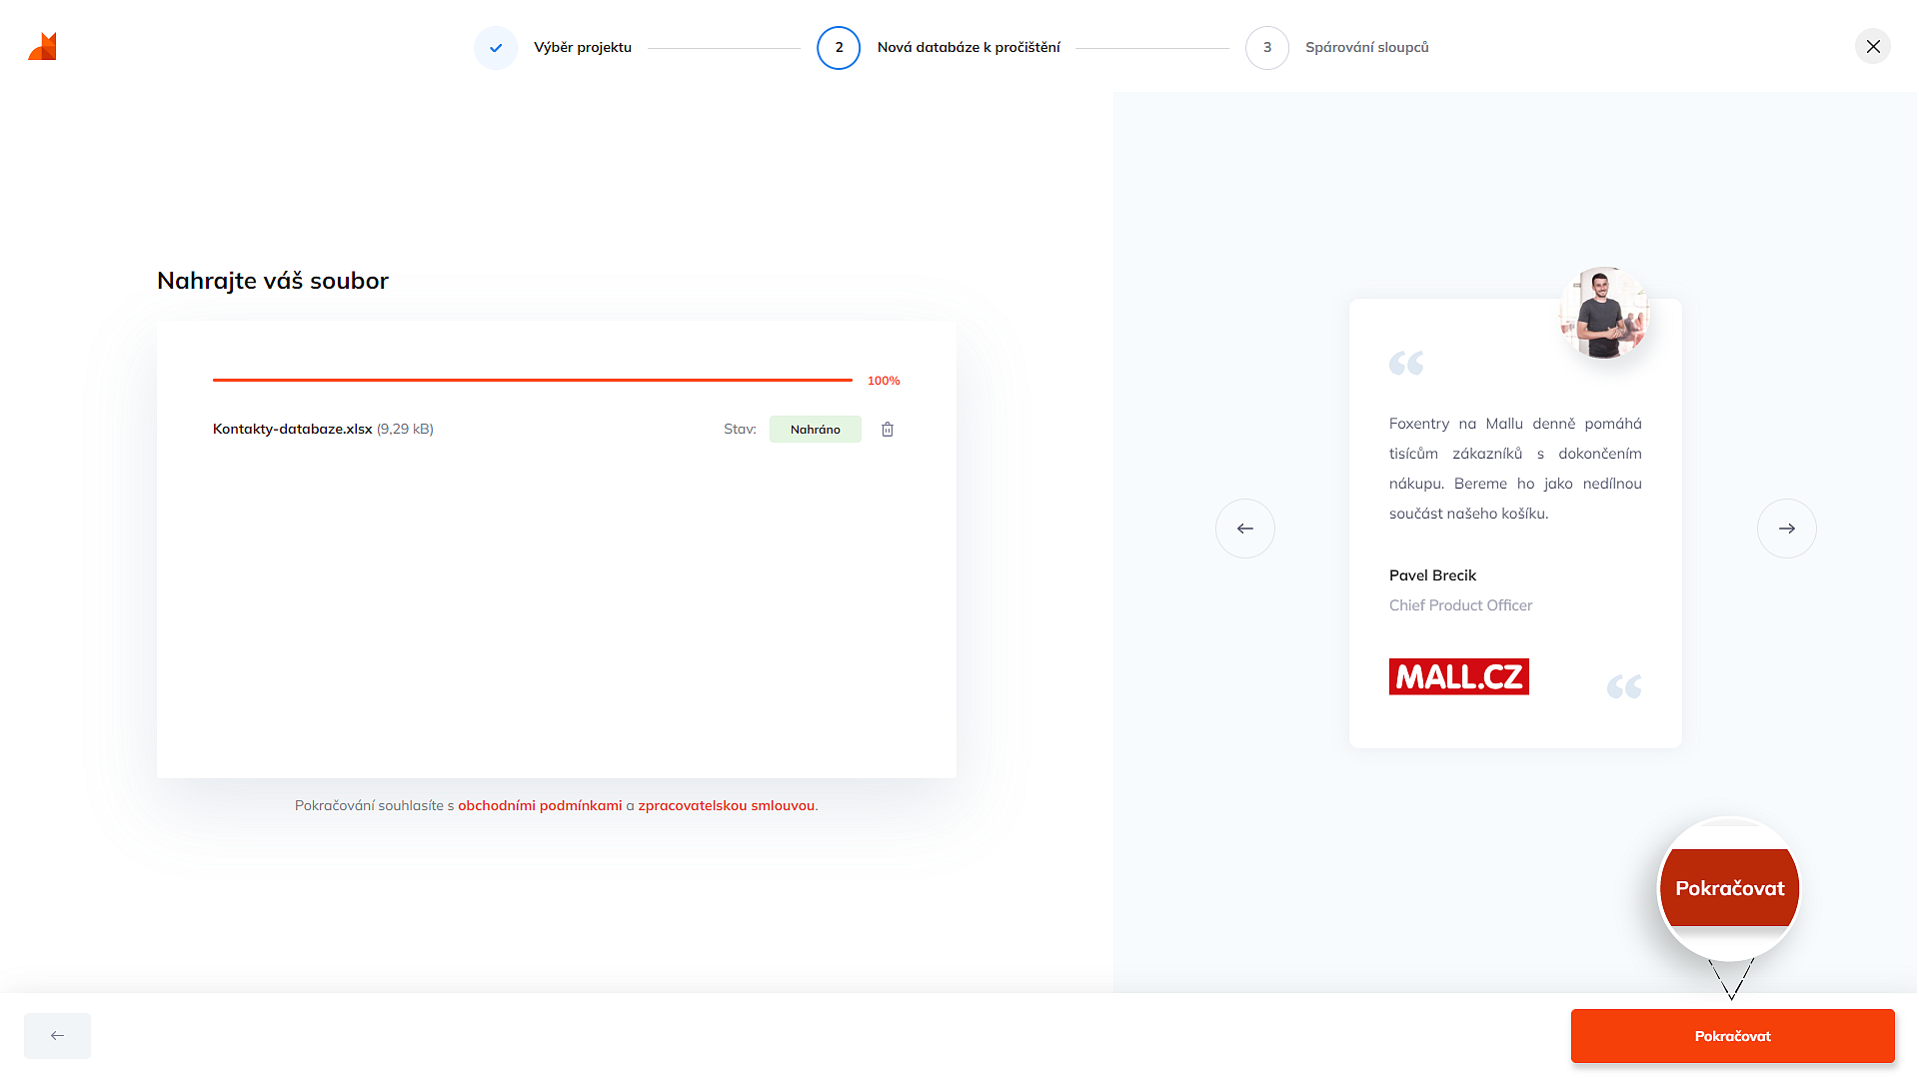Show previous testimonial with left arrow
The image size is (1919, 1078).
click(1244, 529)
